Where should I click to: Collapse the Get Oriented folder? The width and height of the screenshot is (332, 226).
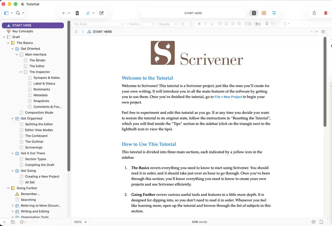pos(13,49)
